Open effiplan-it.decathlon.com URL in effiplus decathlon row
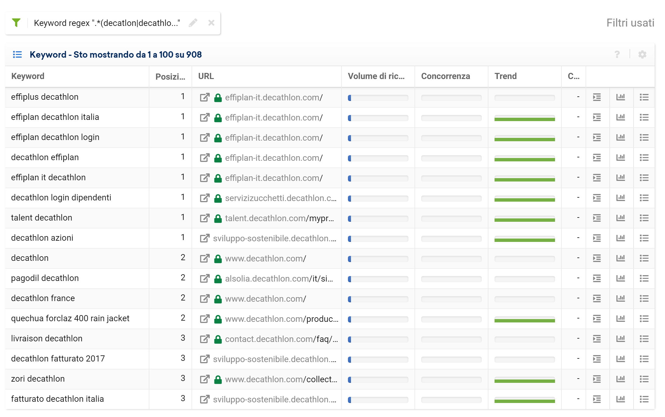The height and width of the screenshot is (417, 665). (274, 98)
